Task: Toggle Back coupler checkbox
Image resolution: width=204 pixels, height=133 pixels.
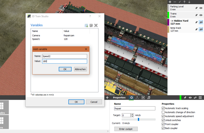Action: 163,128
